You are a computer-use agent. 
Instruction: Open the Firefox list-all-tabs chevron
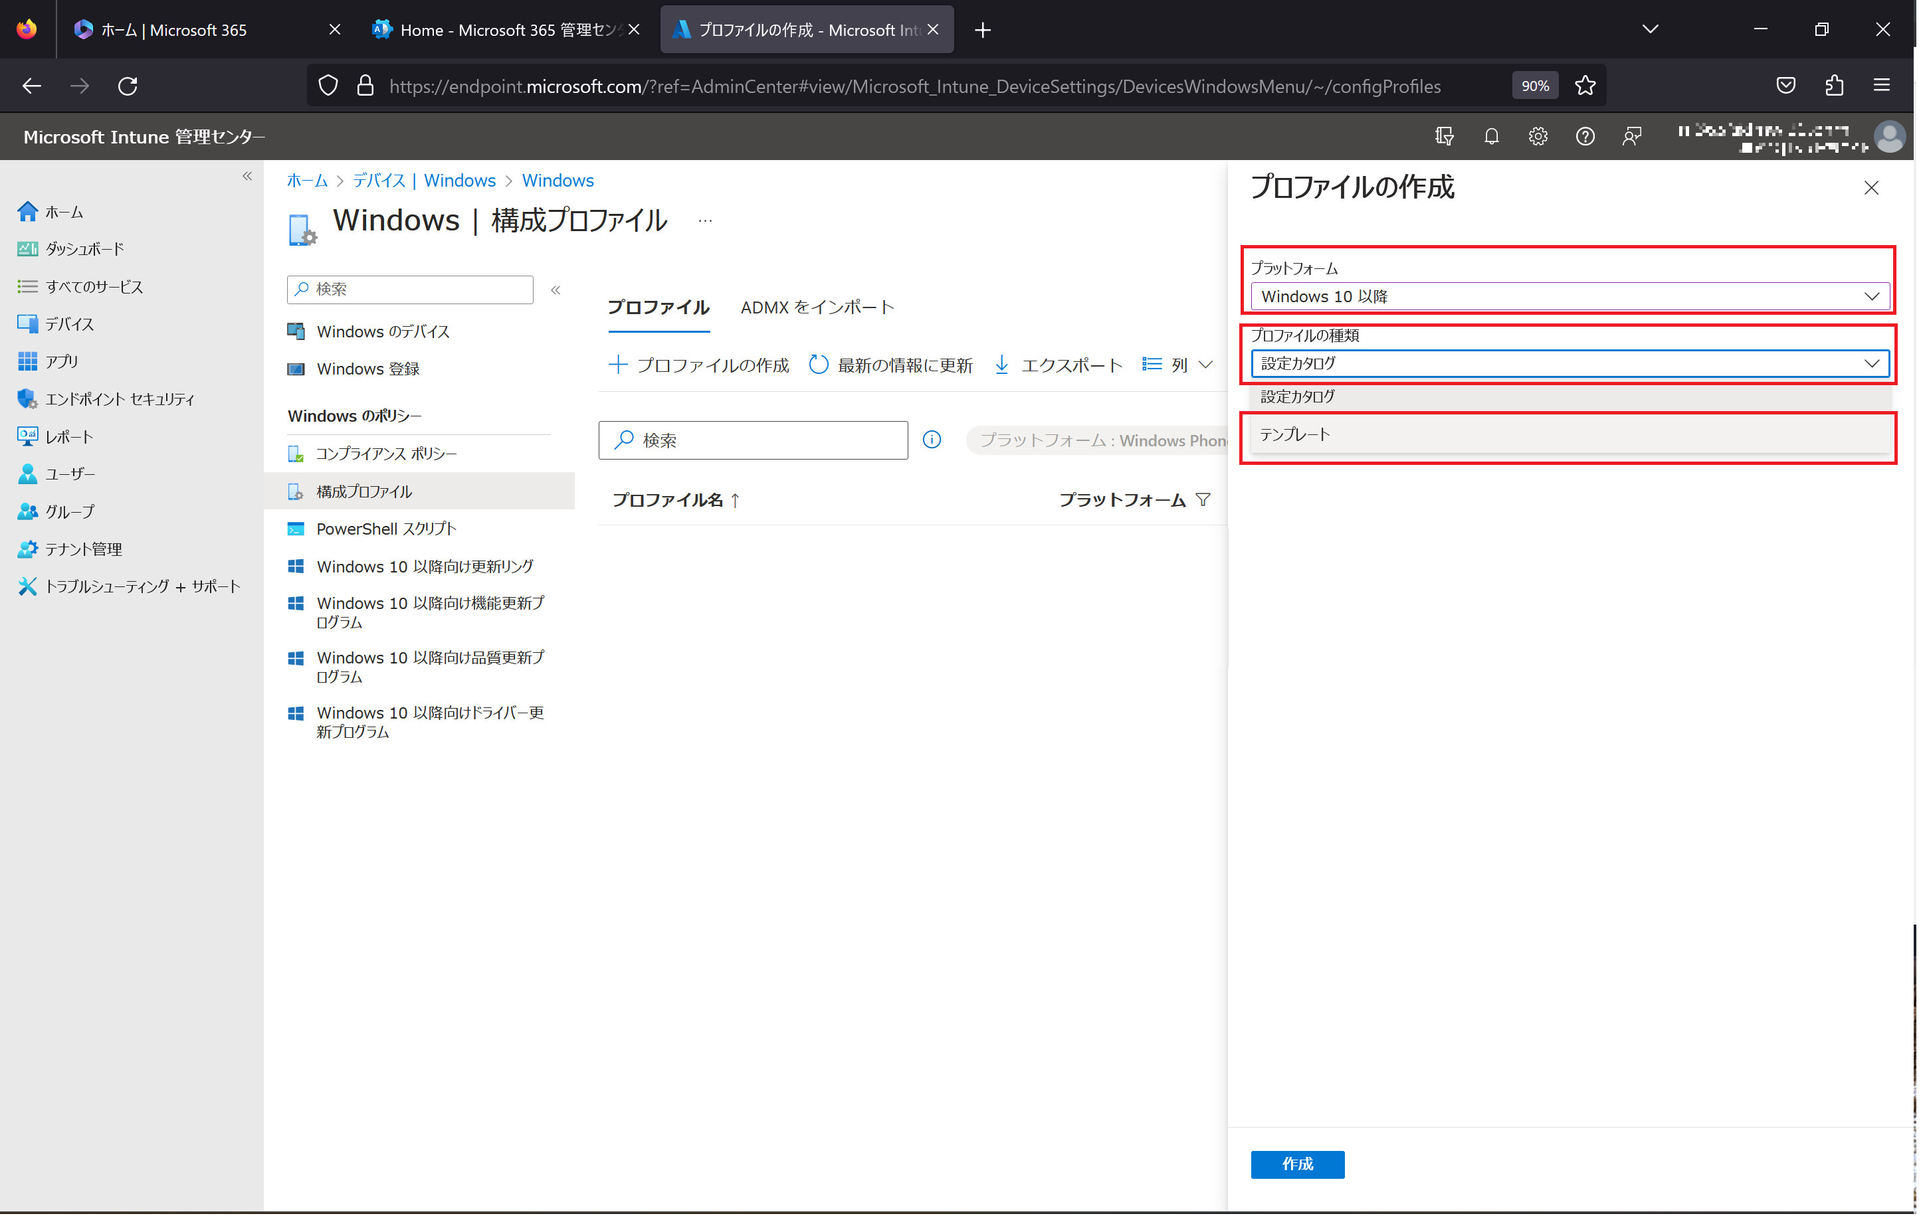tap(1650, 29)
